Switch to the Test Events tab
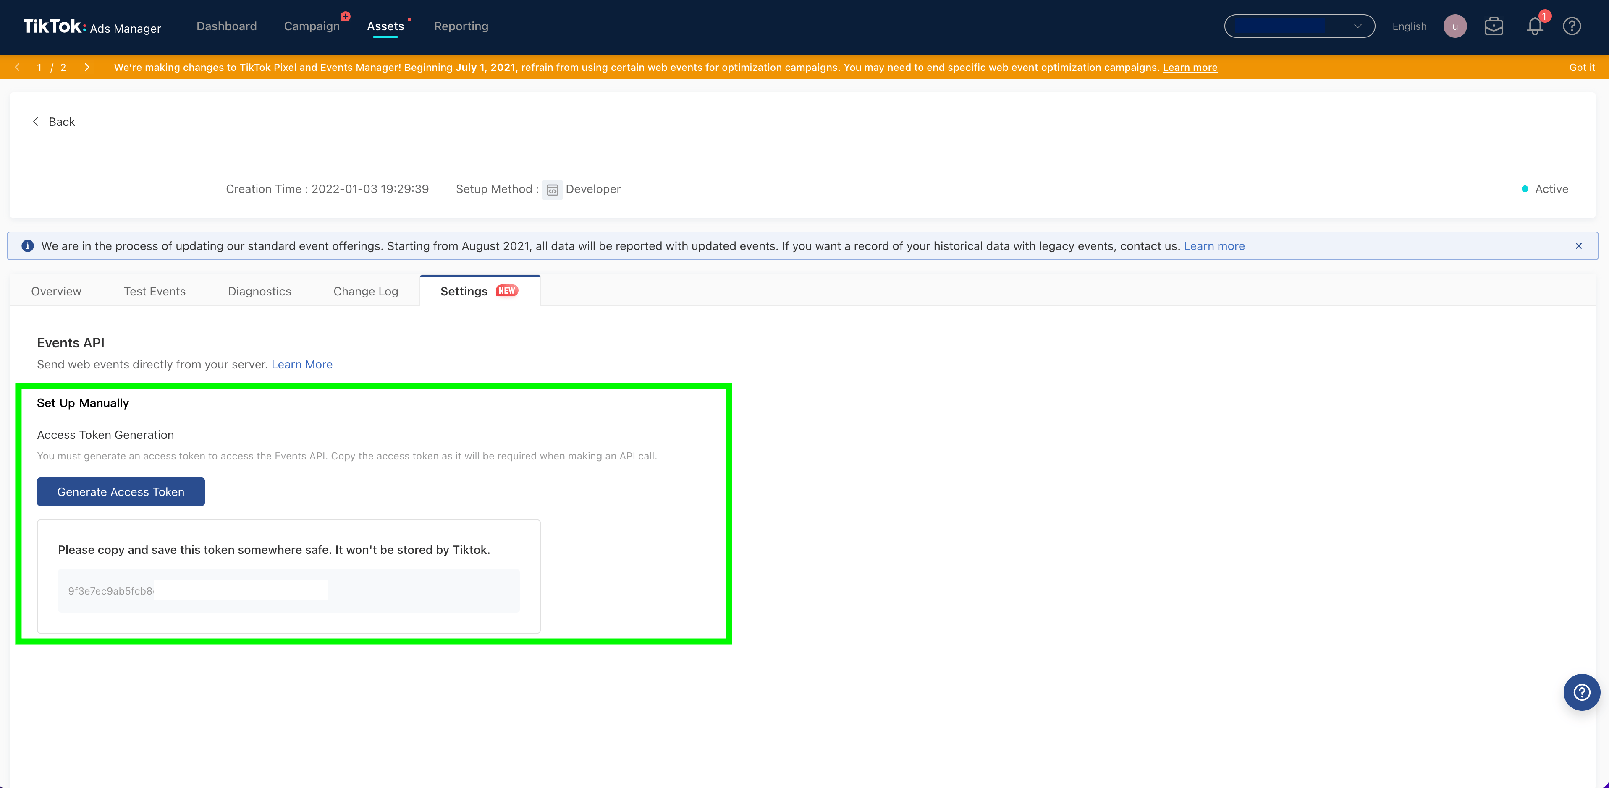This screenshot has width=1609, height=788. coord(154,292)
